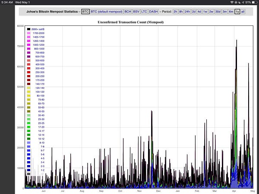This screenshot has width=259, height=194.
Task: Click the April peak spike in chart
Action: 237,41
